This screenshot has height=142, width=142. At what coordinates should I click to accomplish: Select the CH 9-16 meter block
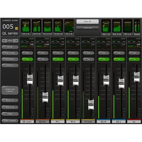click(37, 27)
